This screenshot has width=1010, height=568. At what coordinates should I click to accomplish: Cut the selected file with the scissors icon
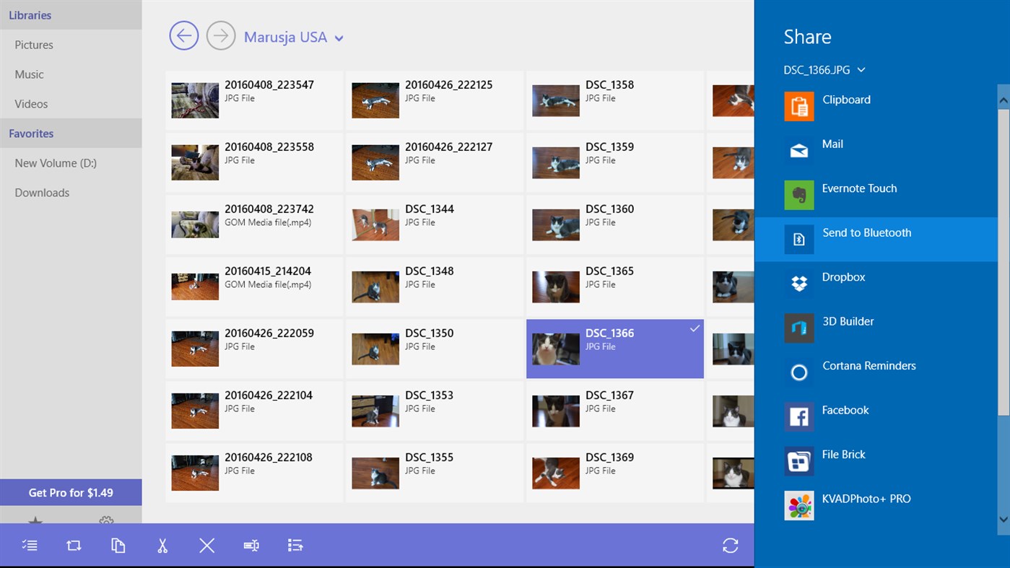point(162,545)
